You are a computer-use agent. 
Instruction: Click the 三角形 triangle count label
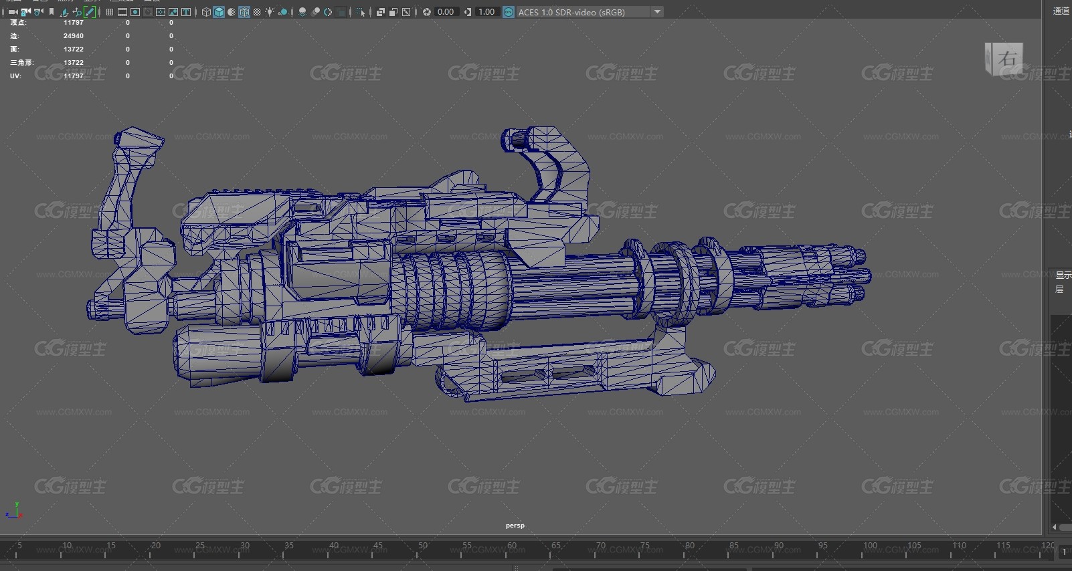21,63
